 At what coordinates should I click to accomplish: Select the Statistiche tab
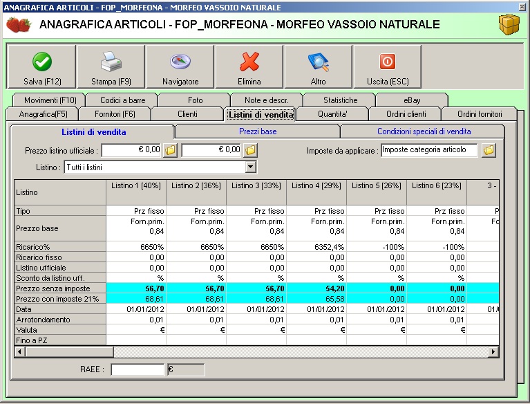click(x=340, y=100)
